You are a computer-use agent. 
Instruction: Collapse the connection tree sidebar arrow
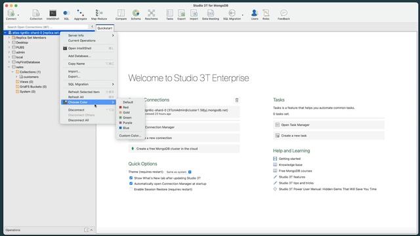(x=92, y=27)
